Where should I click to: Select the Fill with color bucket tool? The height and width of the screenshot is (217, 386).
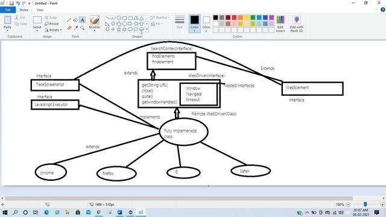tap(75, 20)
